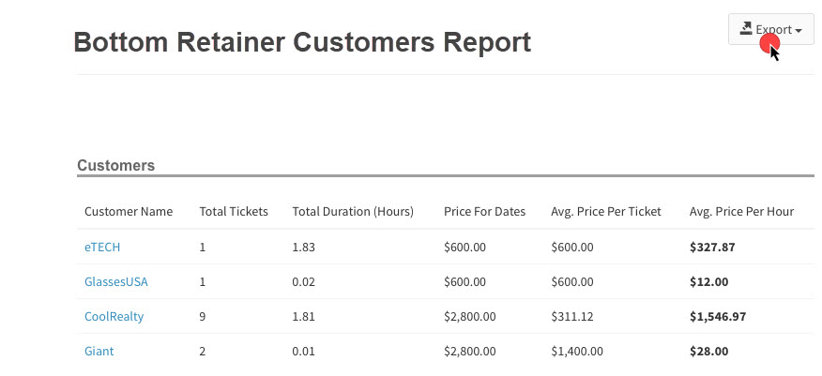Image resolution: width=822 pixels, height=376 pixels.
Task: Click the Avg. Price Per Hour header
Action: [741, 212]
